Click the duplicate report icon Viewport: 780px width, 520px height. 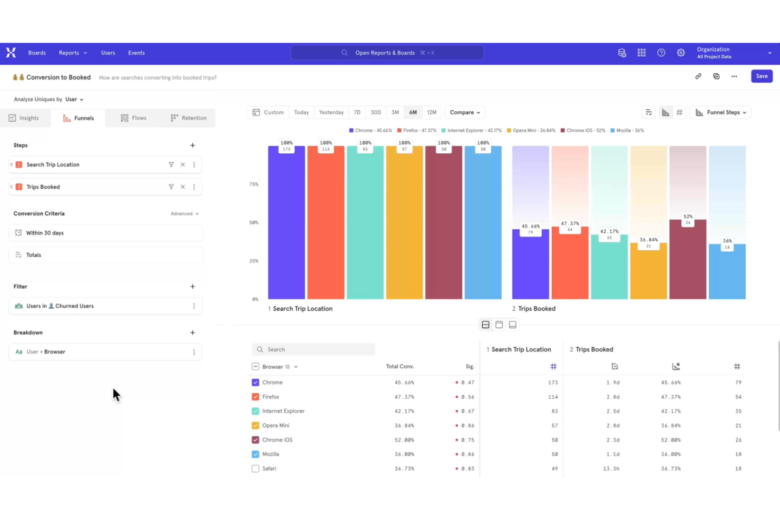(x=716, y=76)
